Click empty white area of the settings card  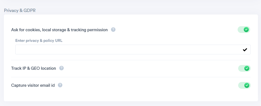[150, 94]
